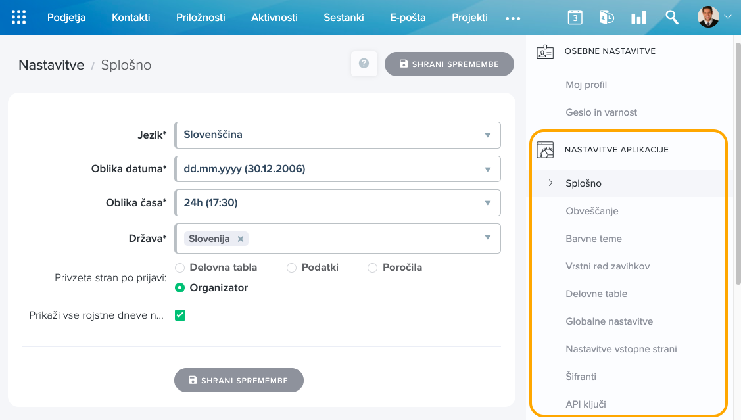Click the user profile avatar
This screenshot has width=741, height=420.
(x=708, y=17)
